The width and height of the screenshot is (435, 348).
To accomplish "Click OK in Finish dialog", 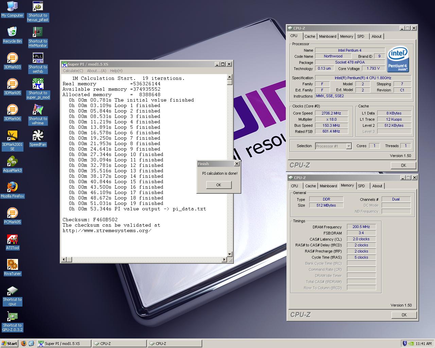I will (219, 185).
